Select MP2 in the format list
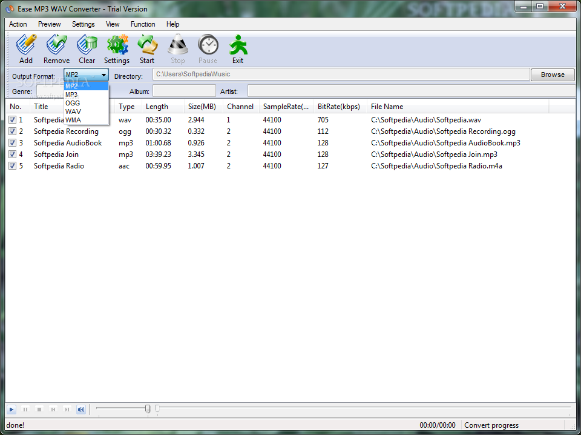The image size is (581, 435). 87,86
